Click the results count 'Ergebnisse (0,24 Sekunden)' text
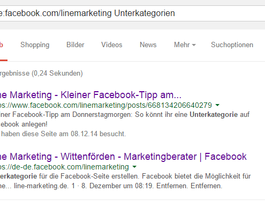265x207 pixels. [x=41, y=73]
